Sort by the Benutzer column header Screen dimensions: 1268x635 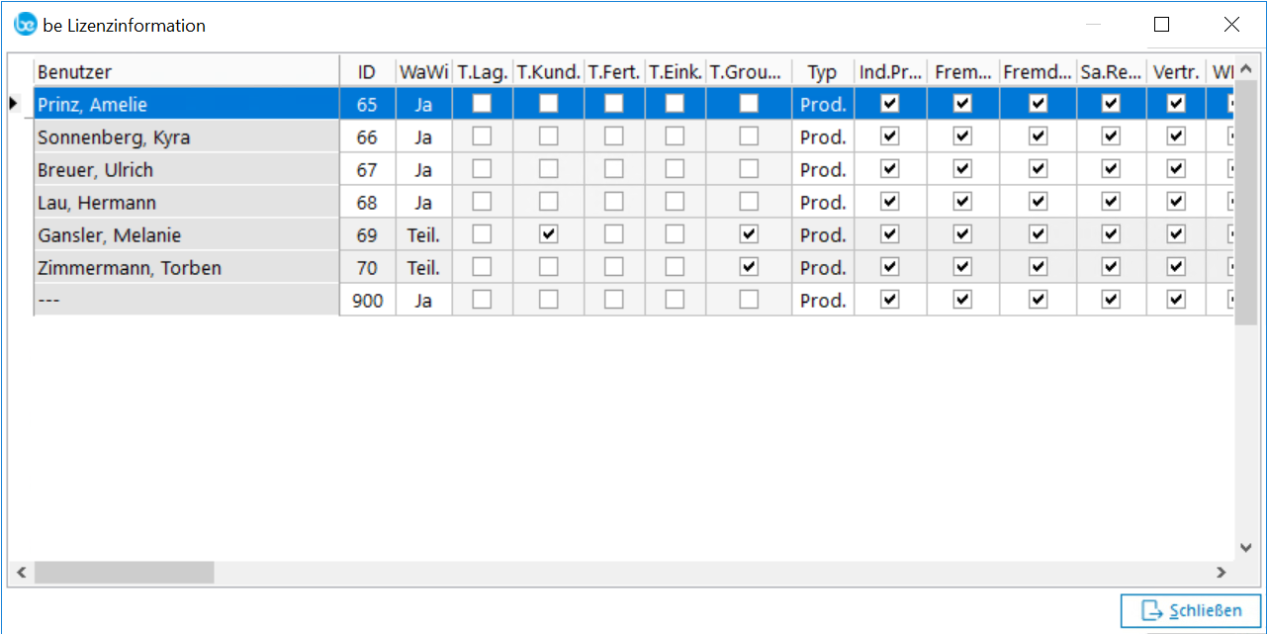coord(186,72)
